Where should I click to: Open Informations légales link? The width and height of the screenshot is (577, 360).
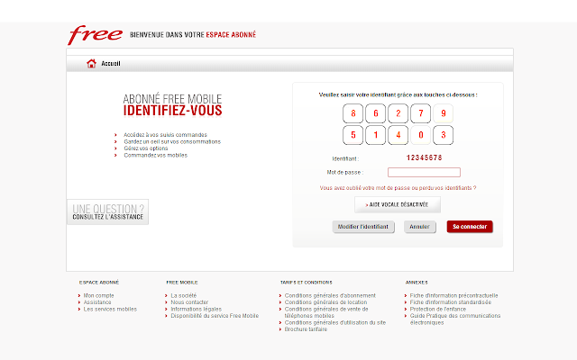197,309
